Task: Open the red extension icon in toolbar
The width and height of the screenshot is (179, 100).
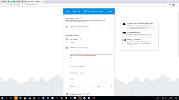Action: point(173,5)
